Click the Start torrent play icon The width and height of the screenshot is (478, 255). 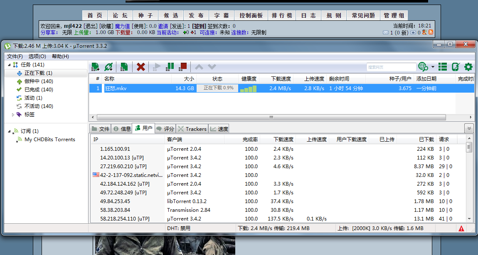(x=156, y=67)
